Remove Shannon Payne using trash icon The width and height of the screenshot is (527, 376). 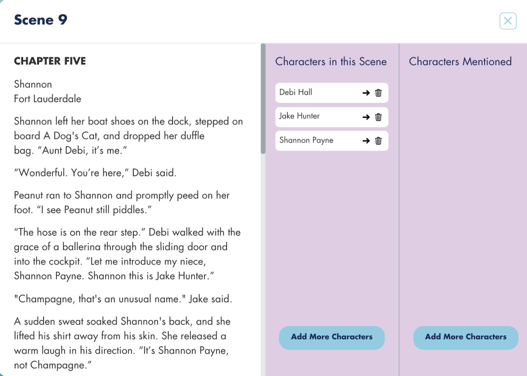pos(378,141)
